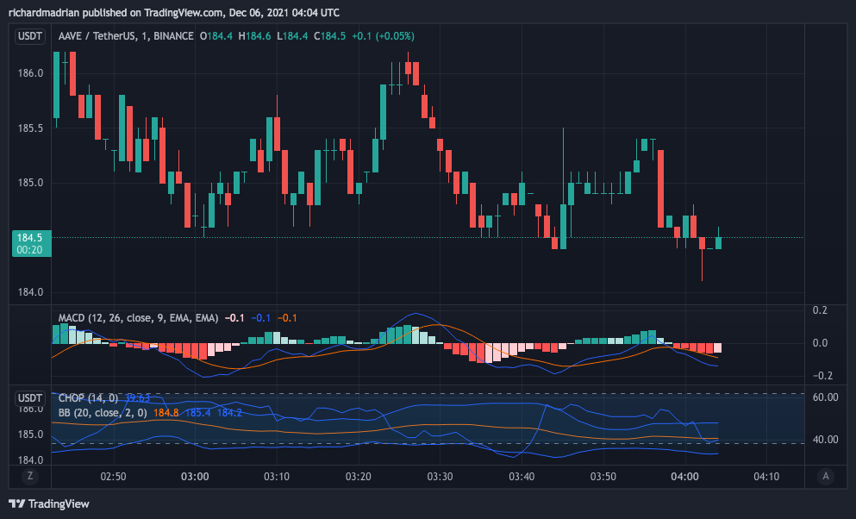Screen dimensions: 856x519
Task: Click the 03:20 time axis label
Action: point(358,477)
